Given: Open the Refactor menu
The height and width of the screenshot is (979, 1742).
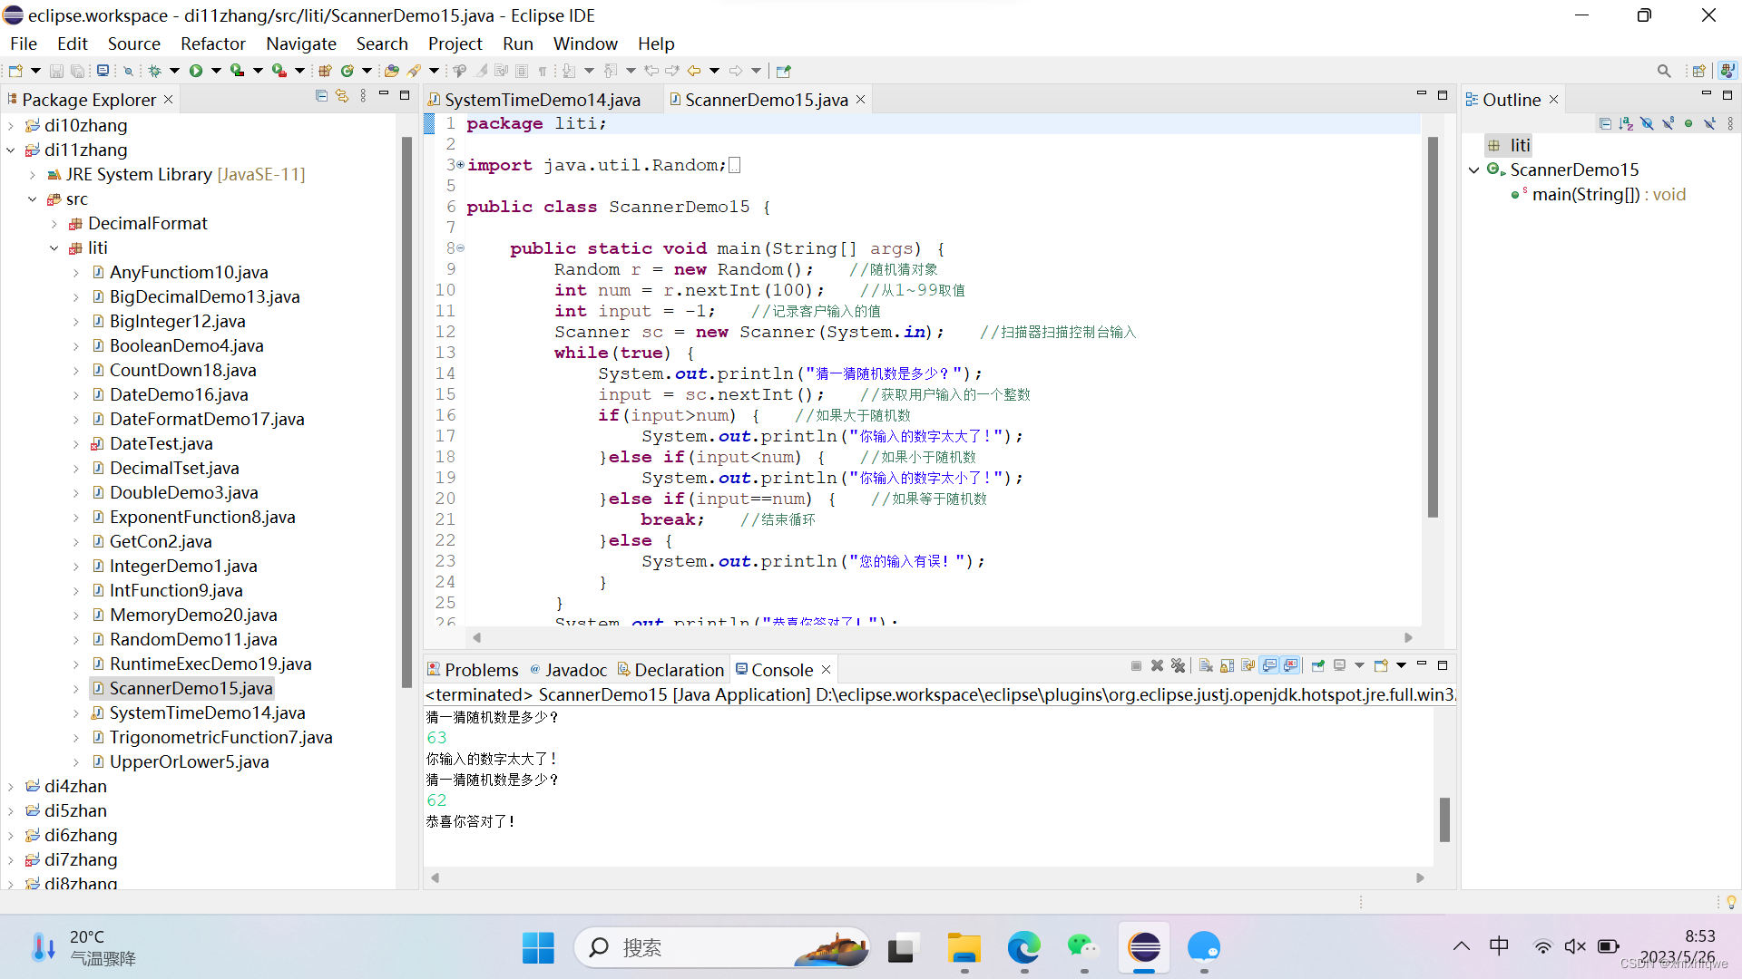Looking at the screenshot, I should (x=212, y=44).
